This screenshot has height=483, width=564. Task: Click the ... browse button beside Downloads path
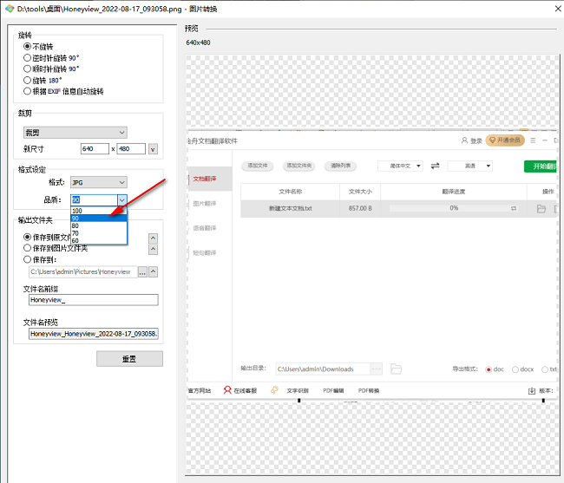click(x=376, y=369)
